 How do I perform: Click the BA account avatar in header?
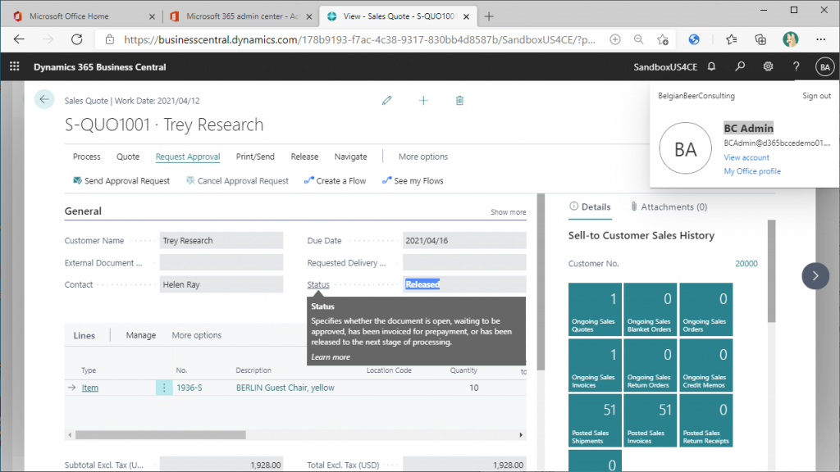pyautogui.click(x=825, y=67)
